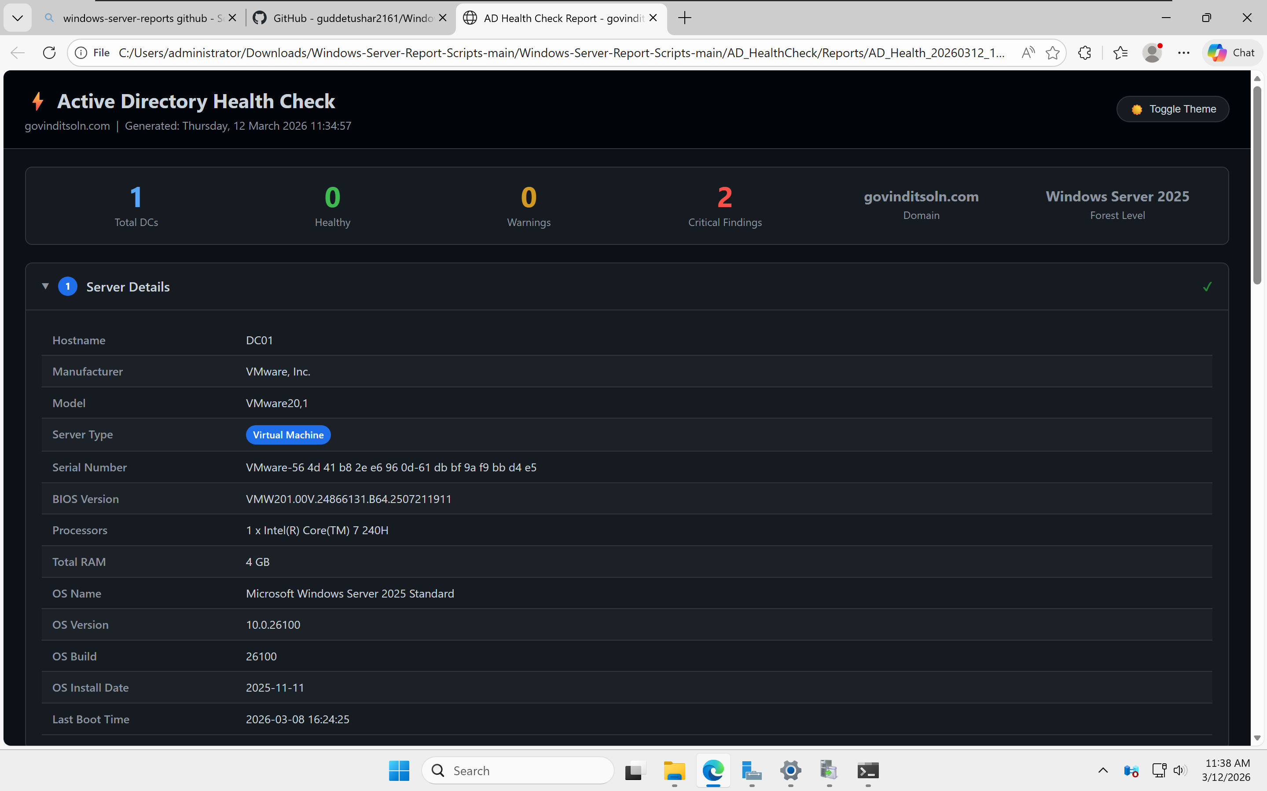The width and height of the screenshot is (1267, 791).
Task: Add this page to favorites star
Action: click(1052, 53)
